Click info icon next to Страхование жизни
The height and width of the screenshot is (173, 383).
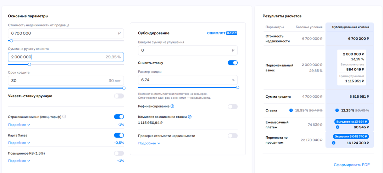click(64, 117)
